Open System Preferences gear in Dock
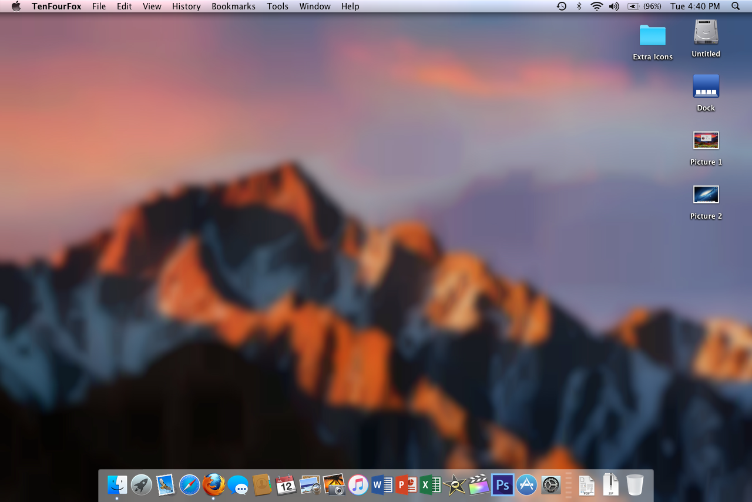The height and width of the screenshot is (502, 752). click(x=551, y=485)
